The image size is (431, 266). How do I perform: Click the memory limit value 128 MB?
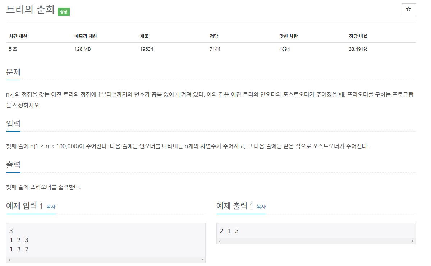tap(82, 49)
